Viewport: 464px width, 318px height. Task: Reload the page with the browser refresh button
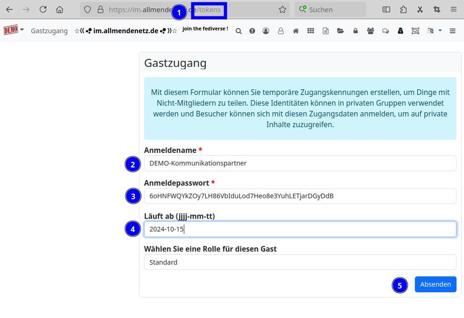click(x=43, y=9)
